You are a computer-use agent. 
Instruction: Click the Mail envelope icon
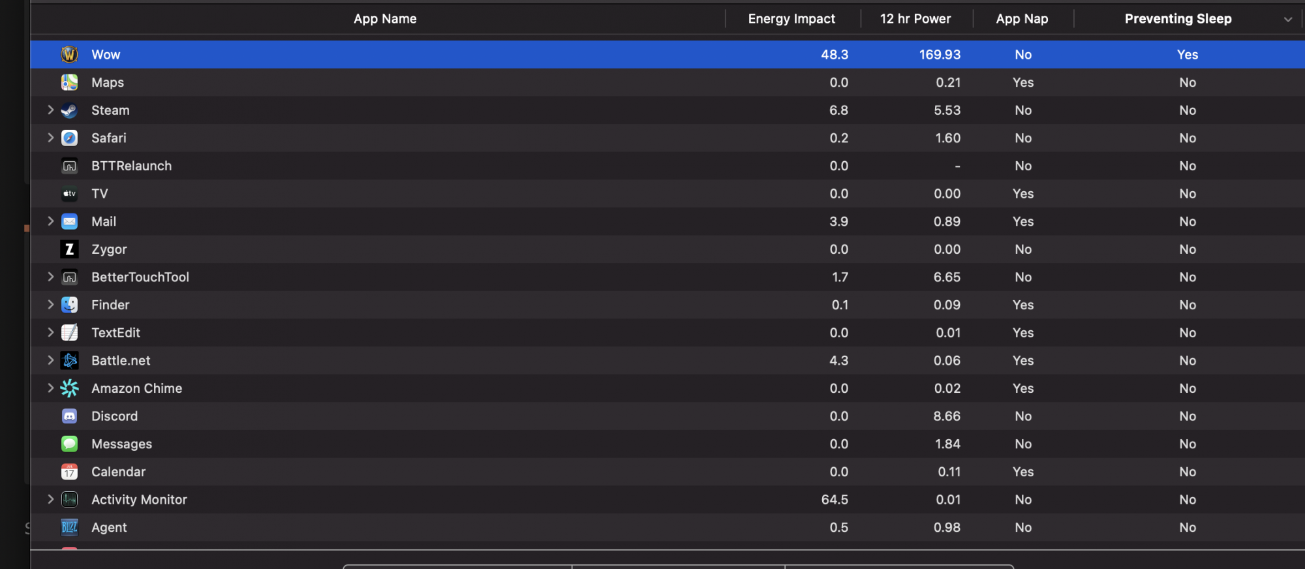click(x=69, y=221)
